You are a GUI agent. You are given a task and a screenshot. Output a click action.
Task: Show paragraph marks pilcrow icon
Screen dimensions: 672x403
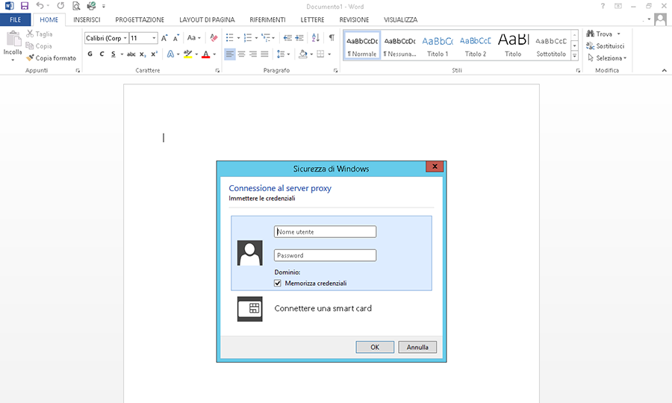[332, 37]
